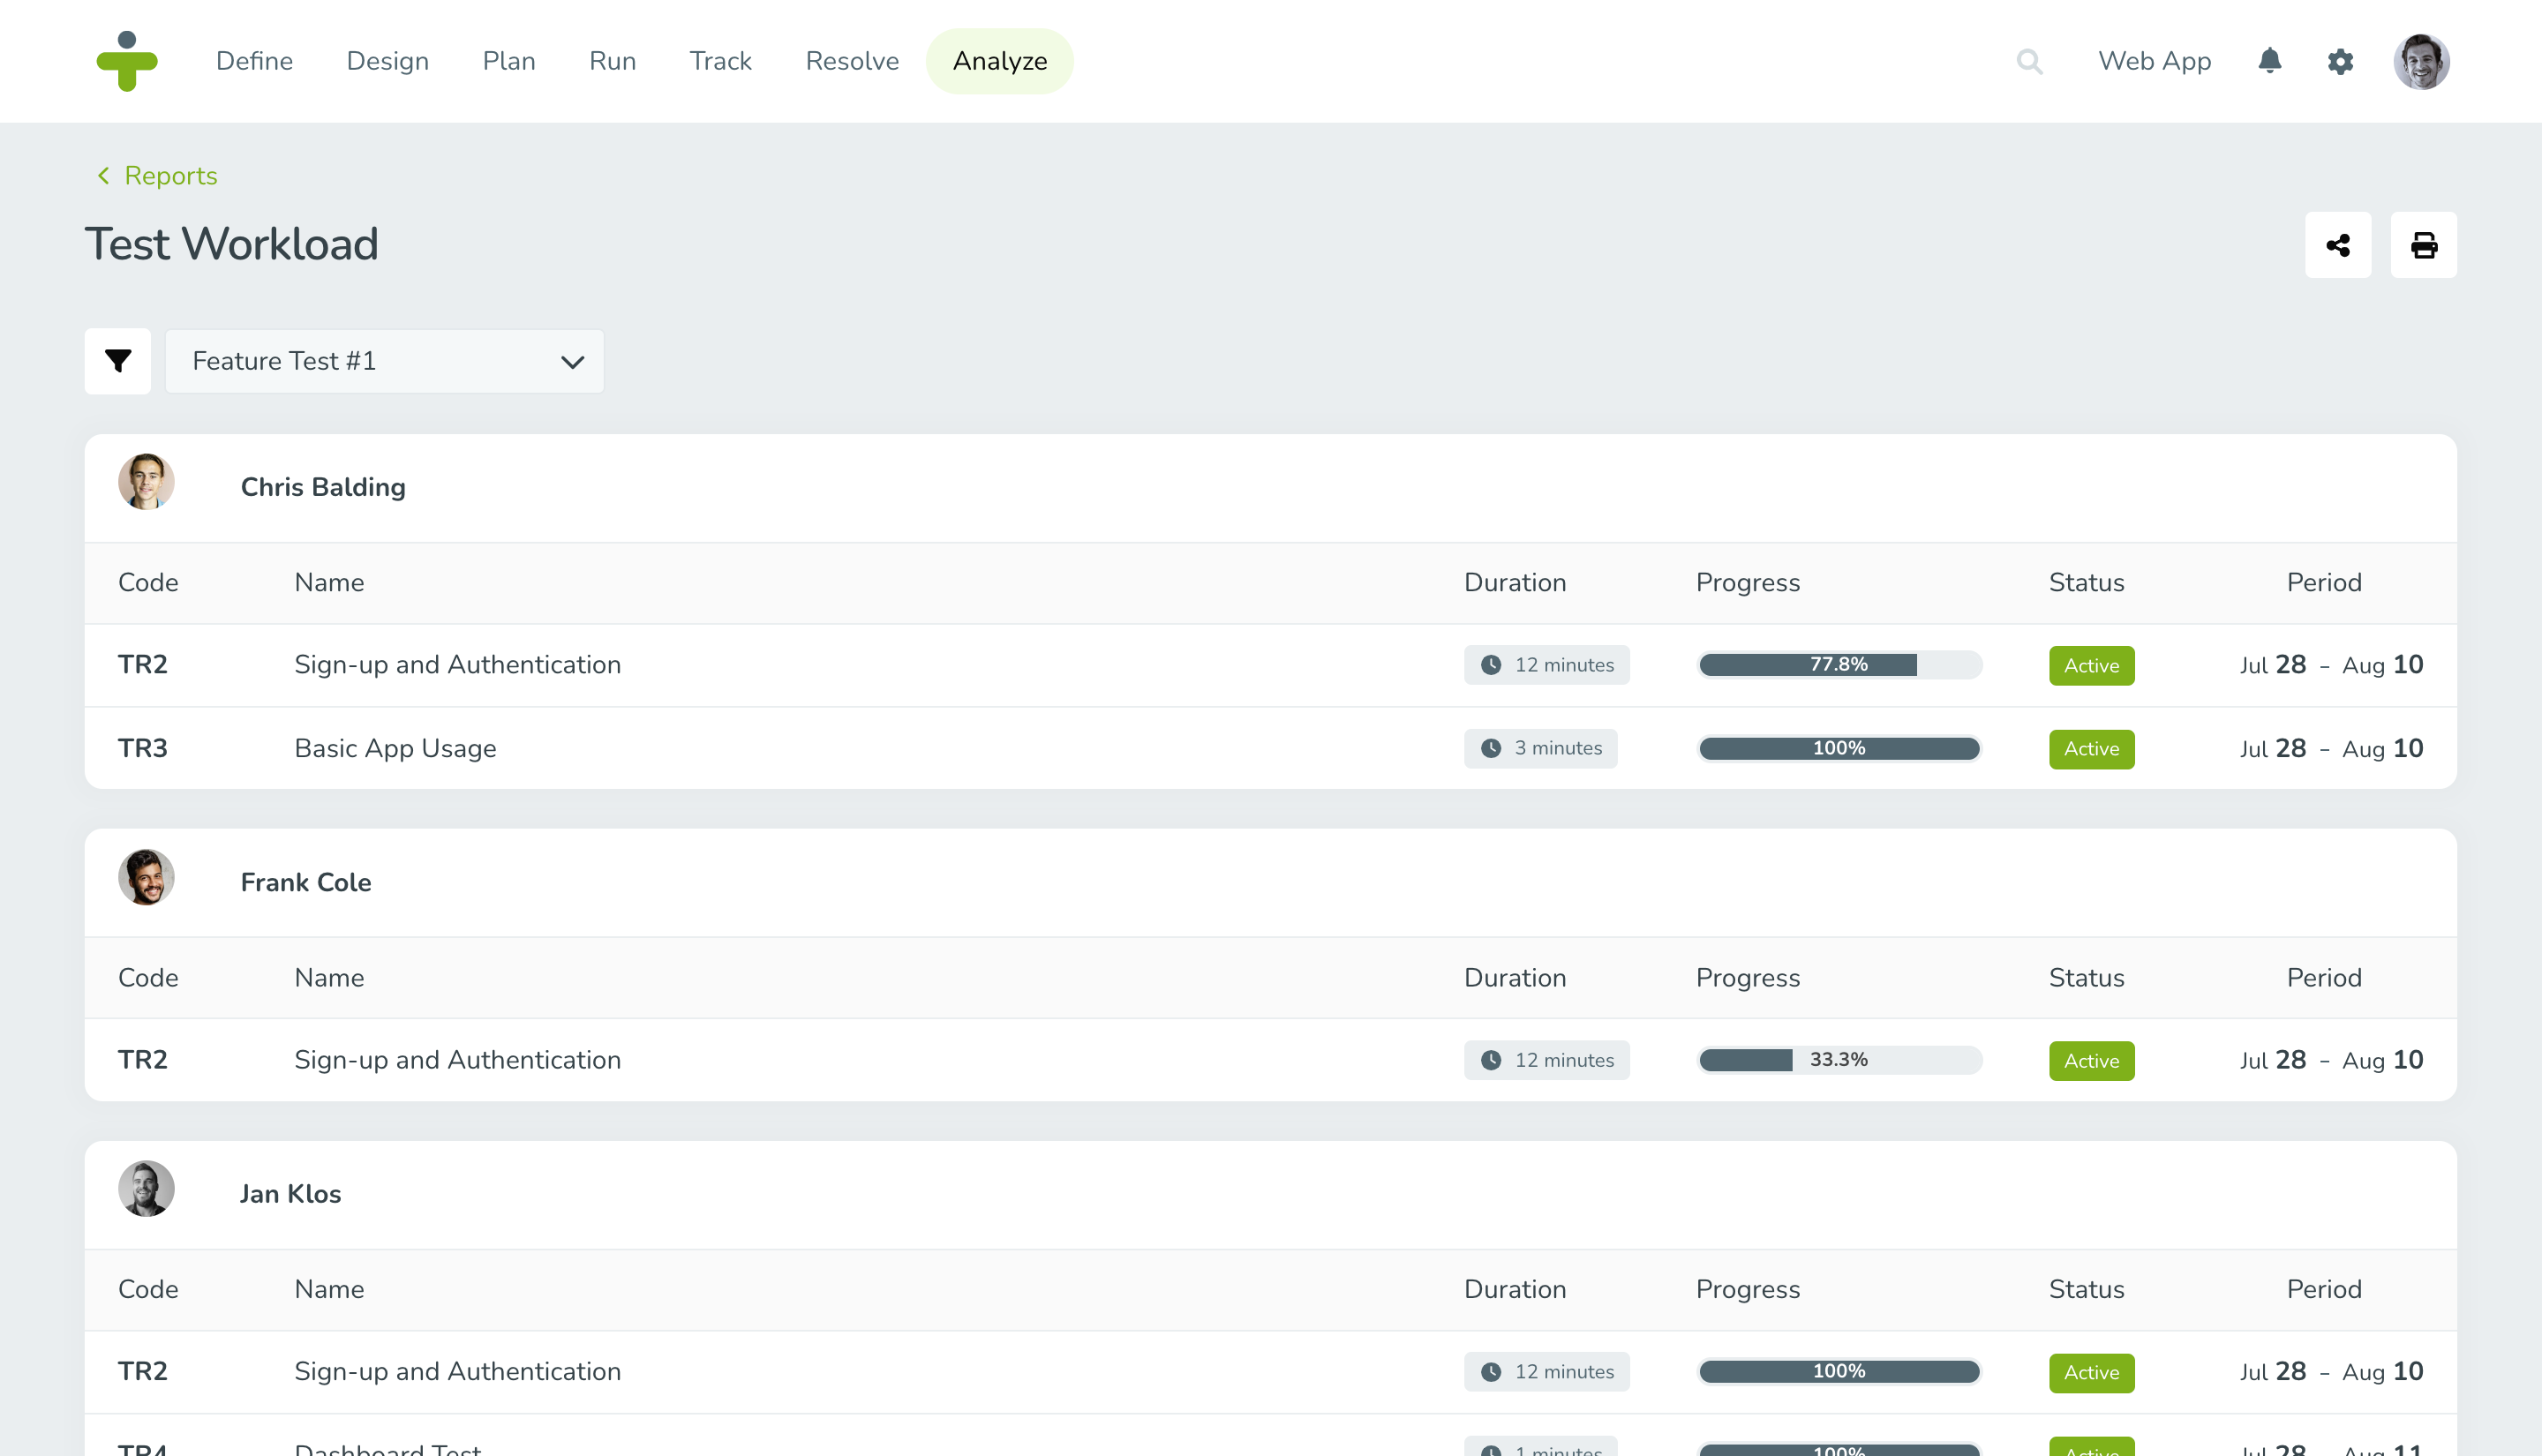Open the filter panel icon
Screen dimensions: 2542x1456
click(118, 361)
